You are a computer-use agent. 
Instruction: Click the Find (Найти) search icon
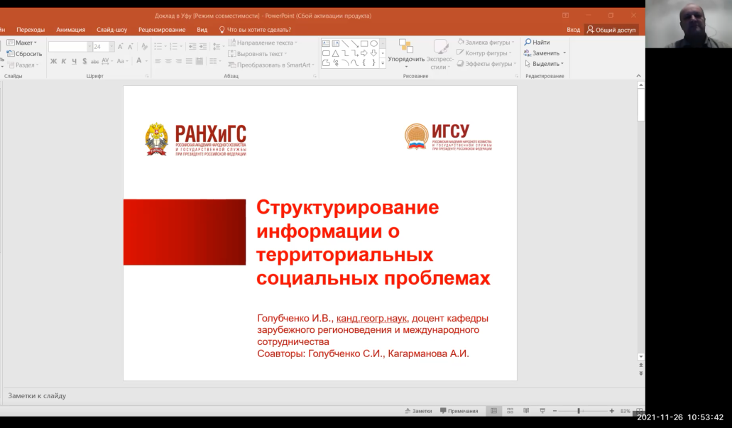tap(528, 43)
